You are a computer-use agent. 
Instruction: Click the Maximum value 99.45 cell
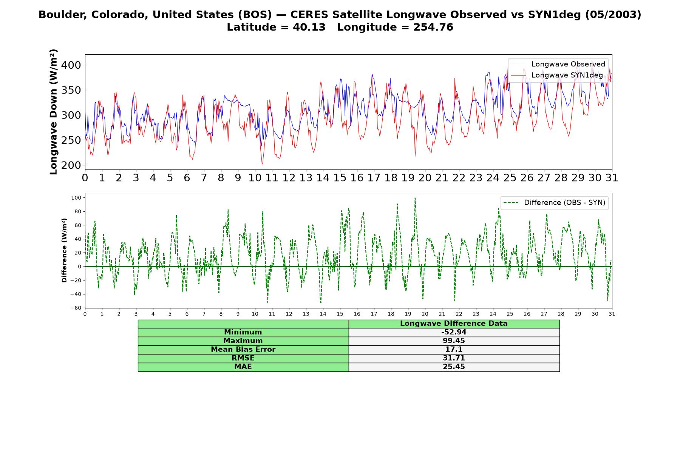pyautogui.click(x=454, y=341)
